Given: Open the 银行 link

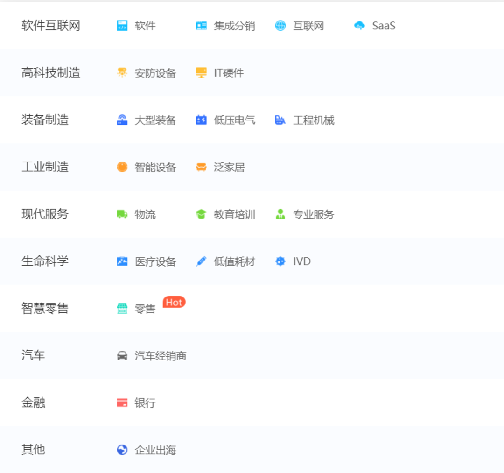Looking at the screenshot, I should [x=145, y=403].
